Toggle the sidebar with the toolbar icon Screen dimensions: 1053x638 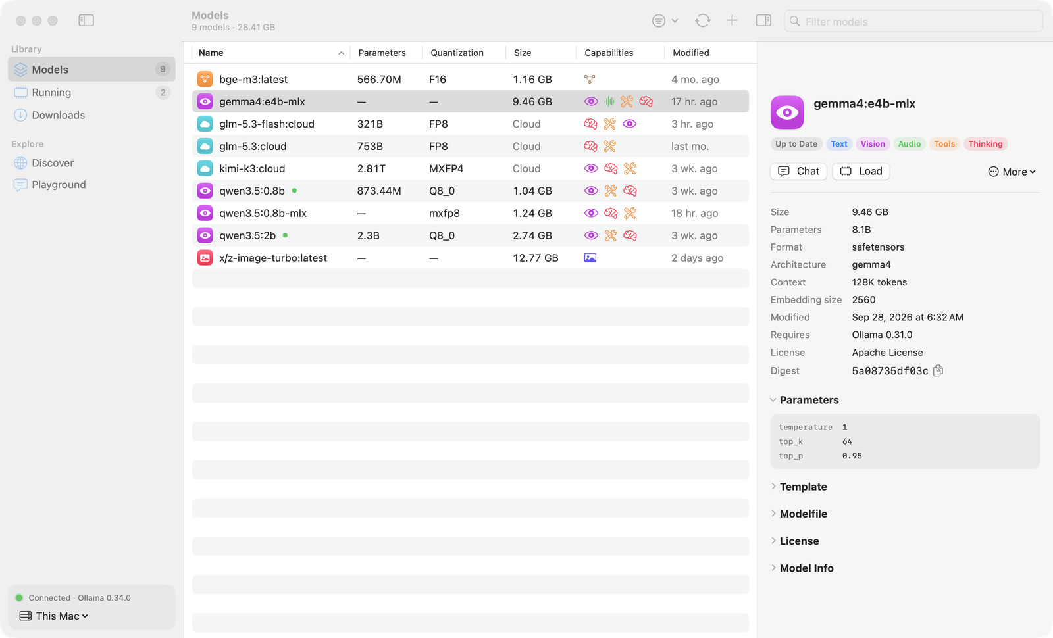[x=86, y=20]
